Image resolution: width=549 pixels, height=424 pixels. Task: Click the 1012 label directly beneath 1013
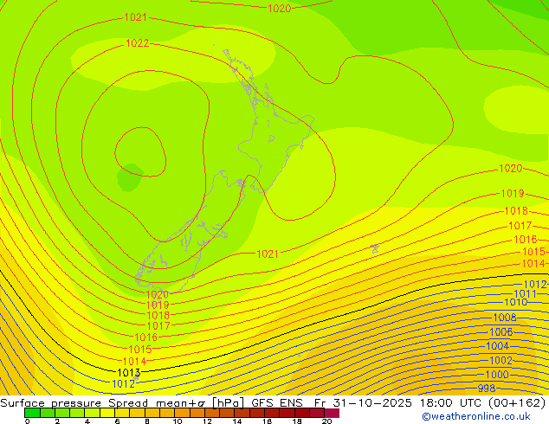(x=123, y=384)
